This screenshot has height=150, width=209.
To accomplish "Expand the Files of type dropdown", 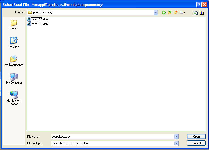I will pos(176,143).
